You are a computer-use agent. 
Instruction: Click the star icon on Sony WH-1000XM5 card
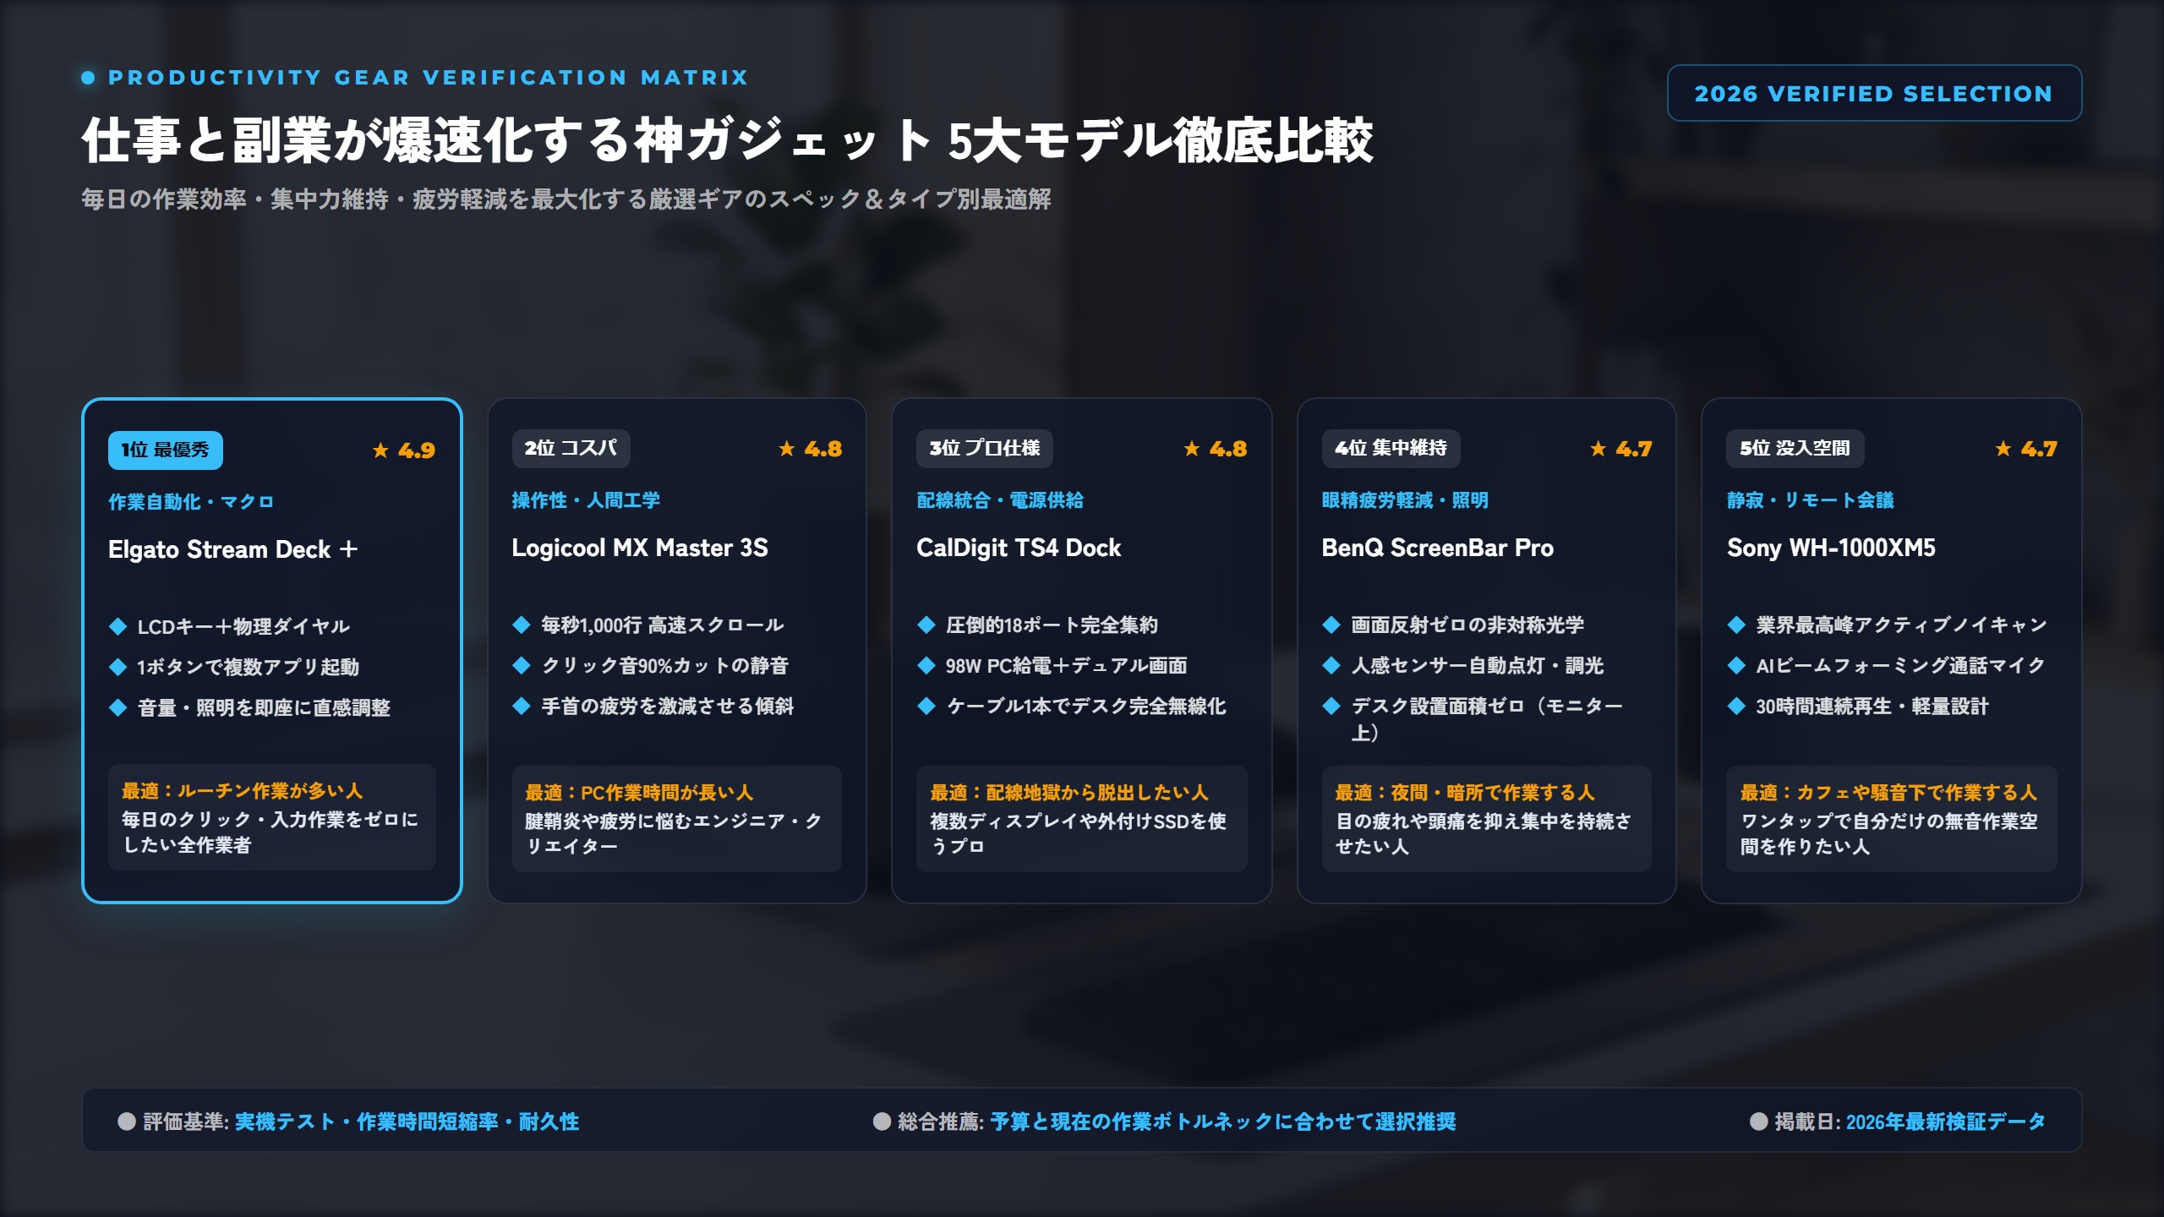tap(2003, 449)
